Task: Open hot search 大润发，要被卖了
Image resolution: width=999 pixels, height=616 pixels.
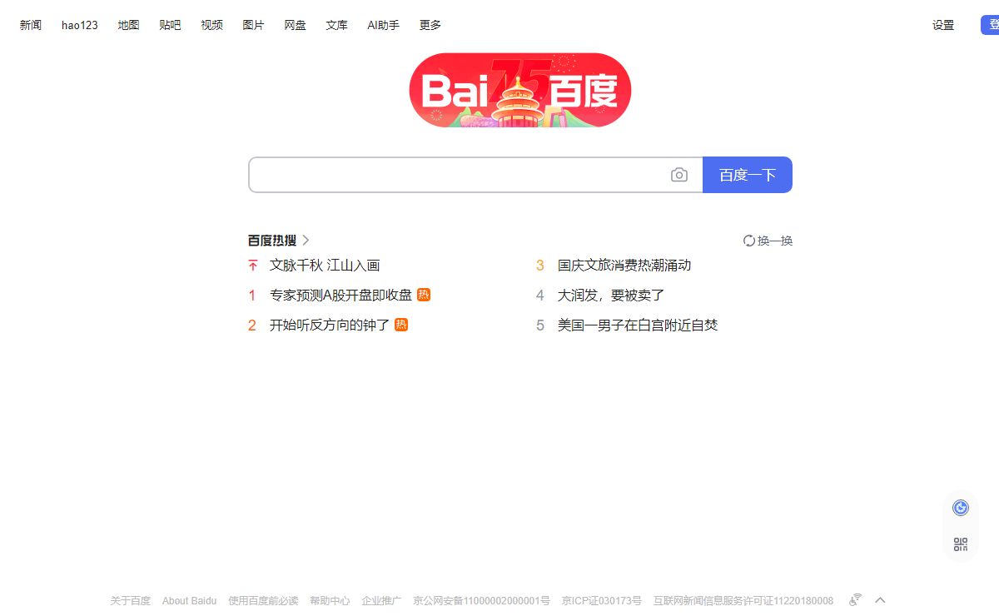Action: click(x=611, y=295)
